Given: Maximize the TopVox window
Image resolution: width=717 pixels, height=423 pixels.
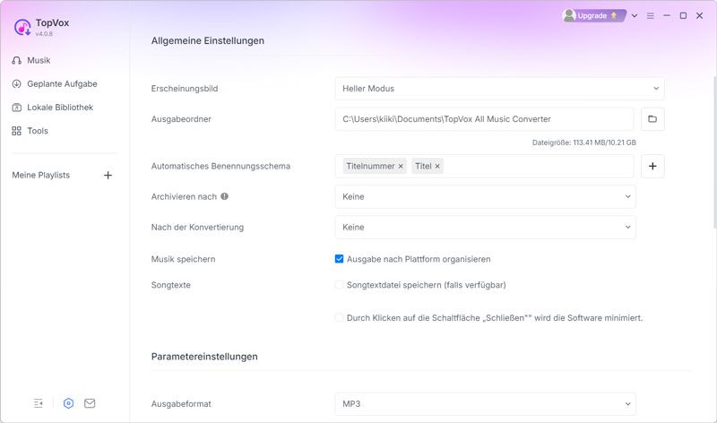Looking at the screenshot, I should coord(683,15).
